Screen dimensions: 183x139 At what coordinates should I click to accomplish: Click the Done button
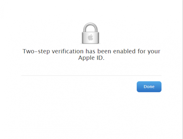(x=149, y=86)
